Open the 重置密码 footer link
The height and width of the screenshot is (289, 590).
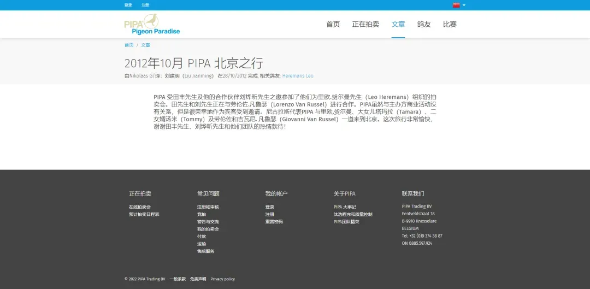pyautogui.click(x=274, y=222)
